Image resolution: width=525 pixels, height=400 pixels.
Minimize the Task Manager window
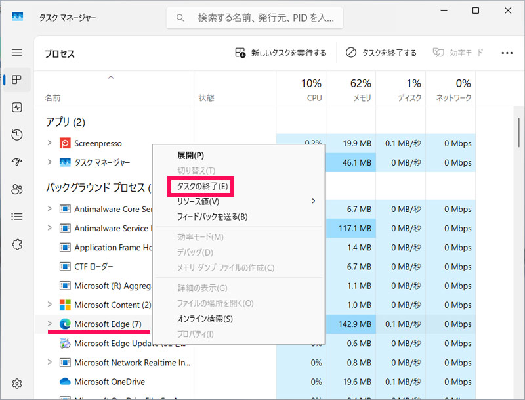click(x=444, y=11)
